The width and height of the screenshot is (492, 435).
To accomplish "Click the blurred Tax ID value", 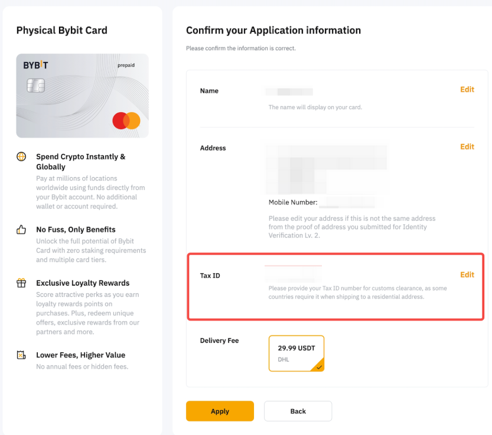I will (x=293, y=273).
